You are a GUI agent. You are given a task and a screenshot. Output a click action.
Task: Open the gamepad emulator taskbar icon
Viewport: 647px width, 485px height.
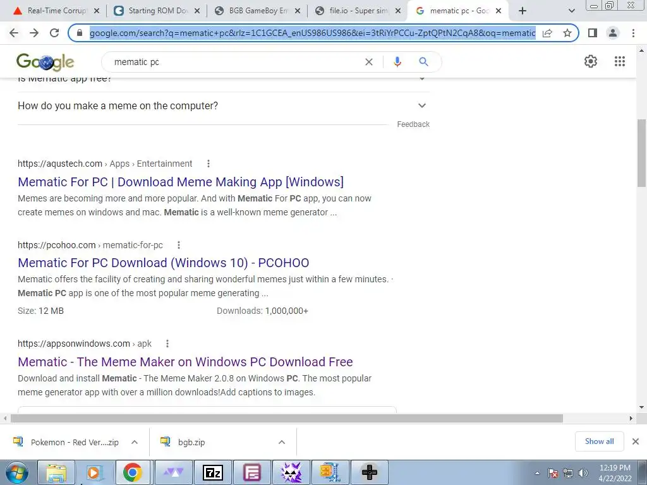pos(369,472)
